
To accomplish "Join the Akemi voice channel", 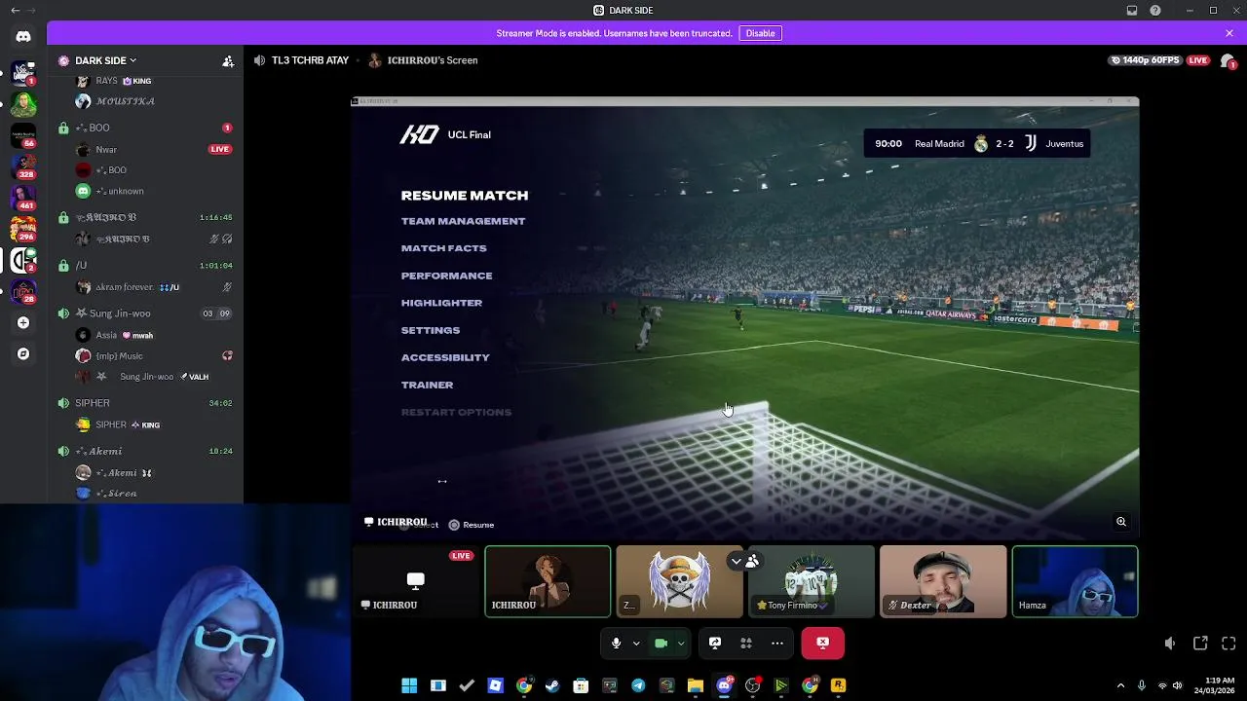I will coord(146,451).
